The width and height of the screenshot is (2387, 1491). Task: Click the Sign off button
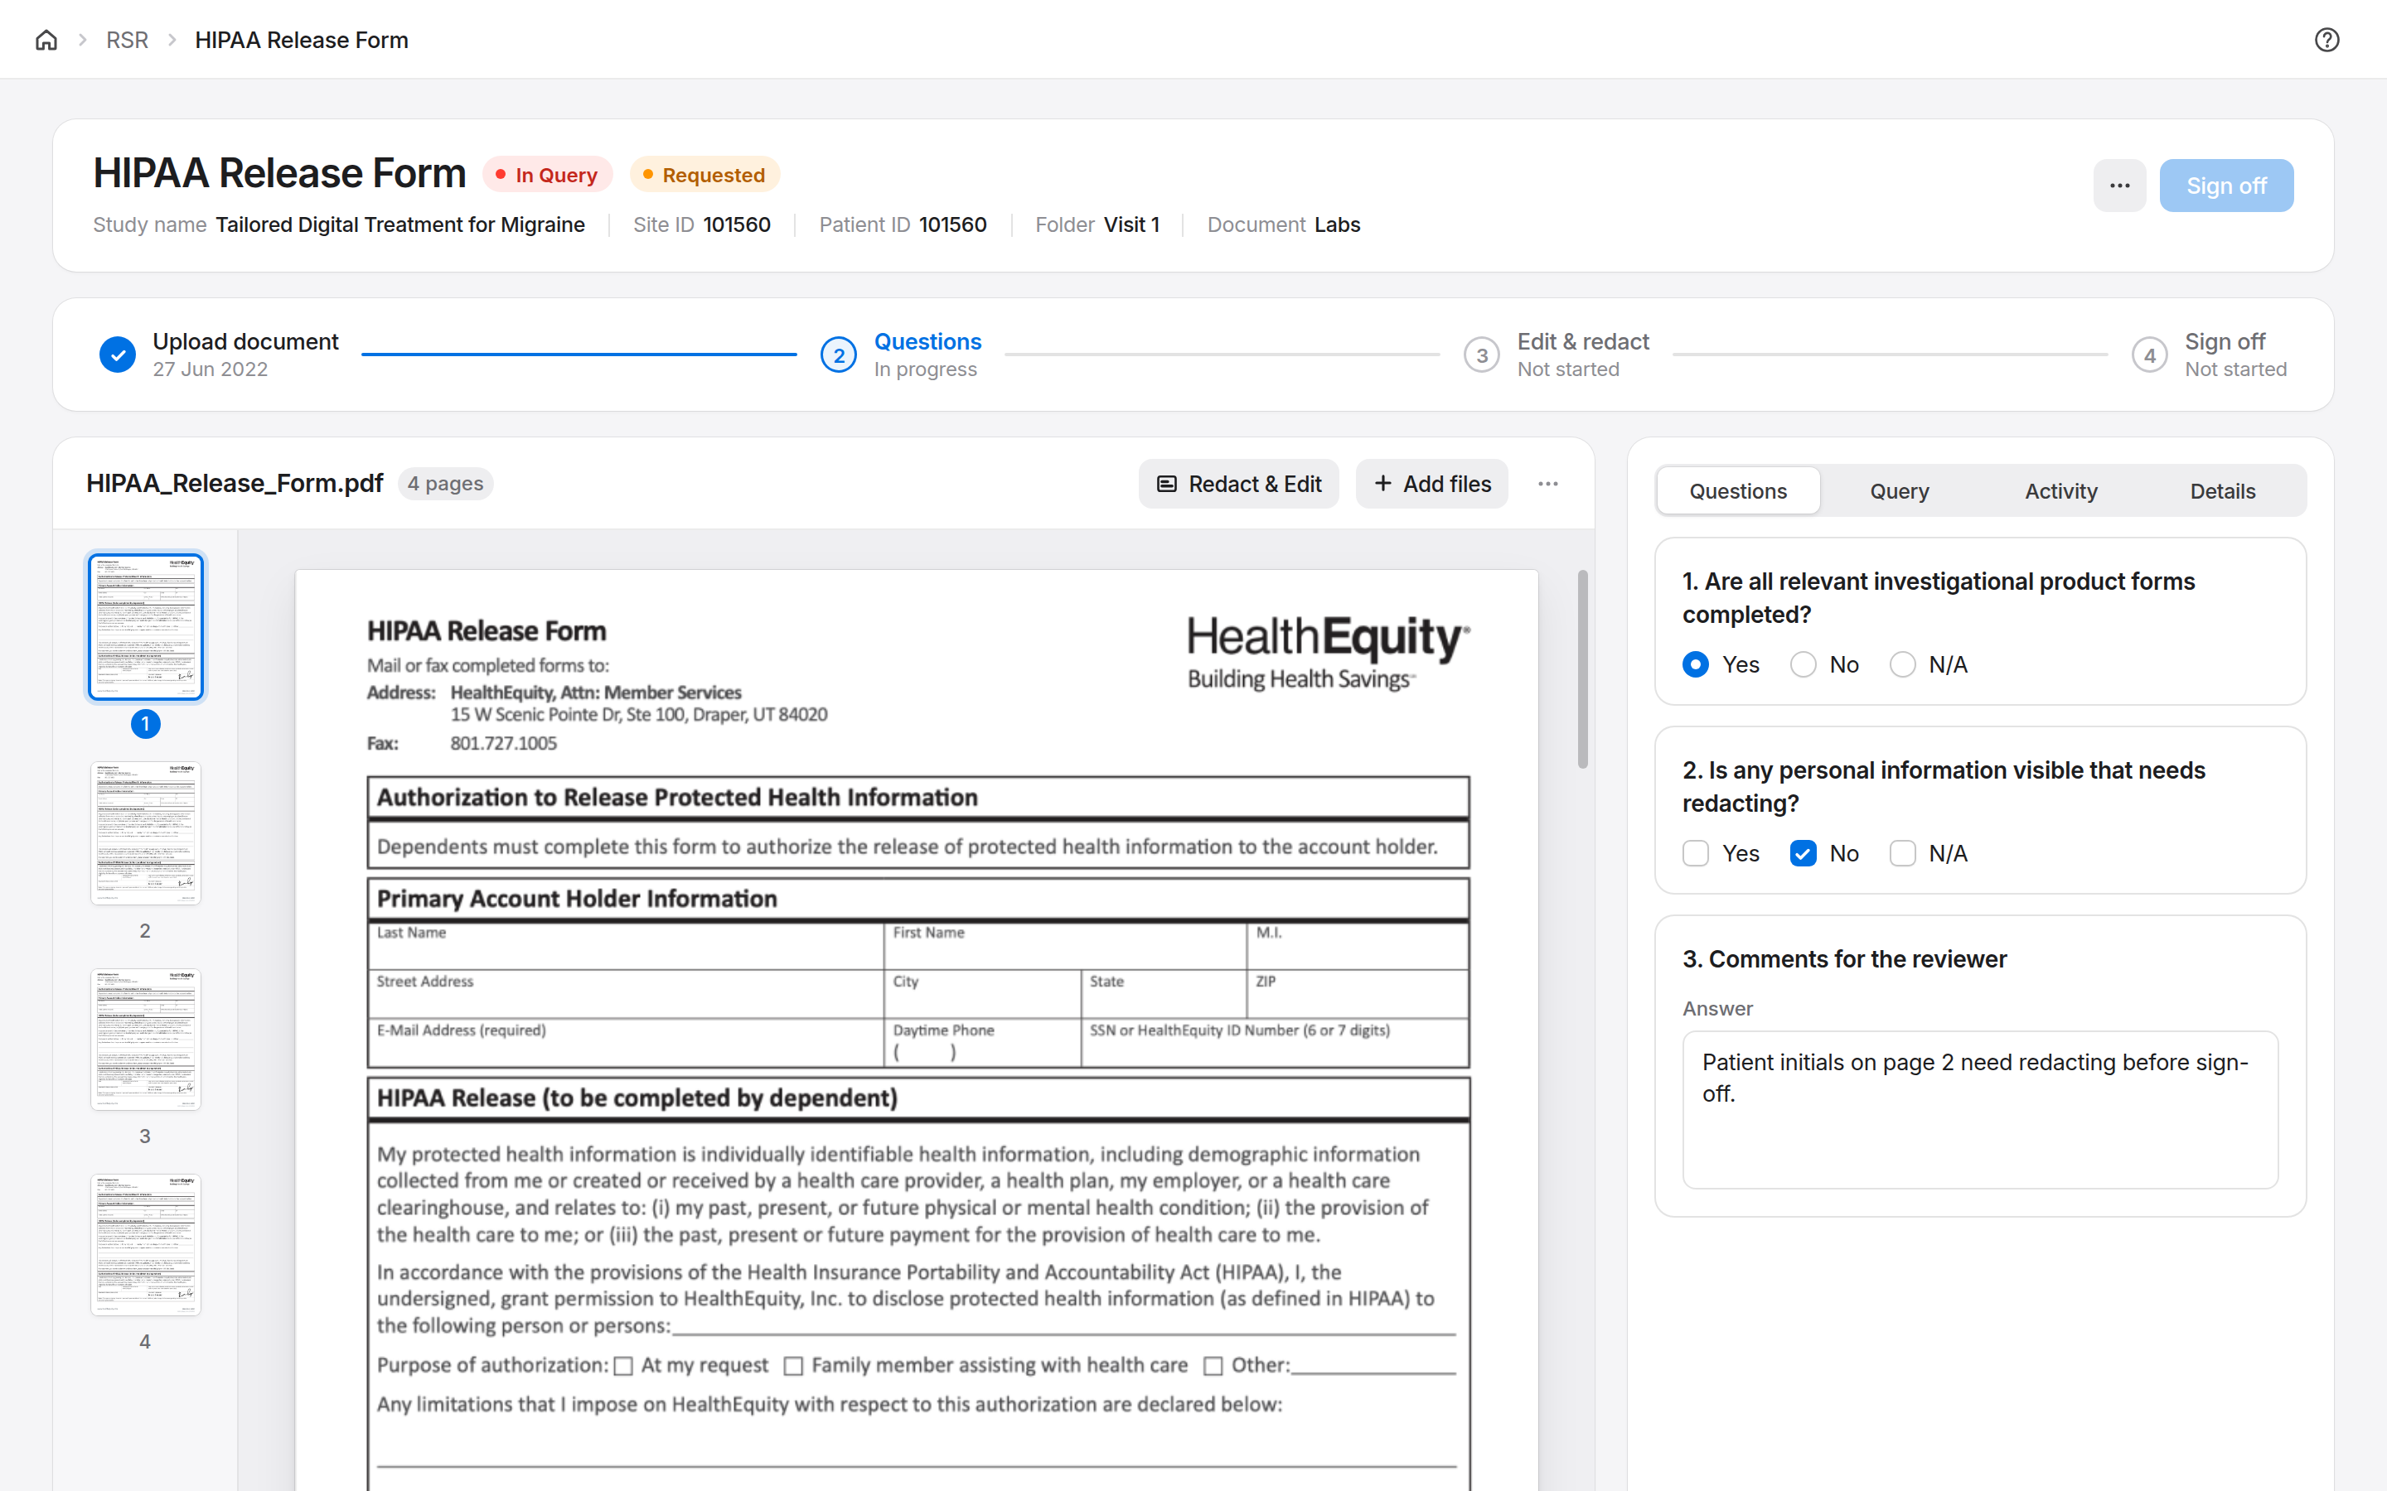coord(2226,186)
